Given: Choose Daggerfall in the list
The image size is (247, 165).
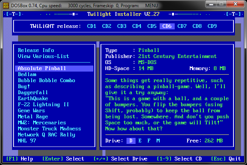Looking at the screenshot, I should point(33,93).
